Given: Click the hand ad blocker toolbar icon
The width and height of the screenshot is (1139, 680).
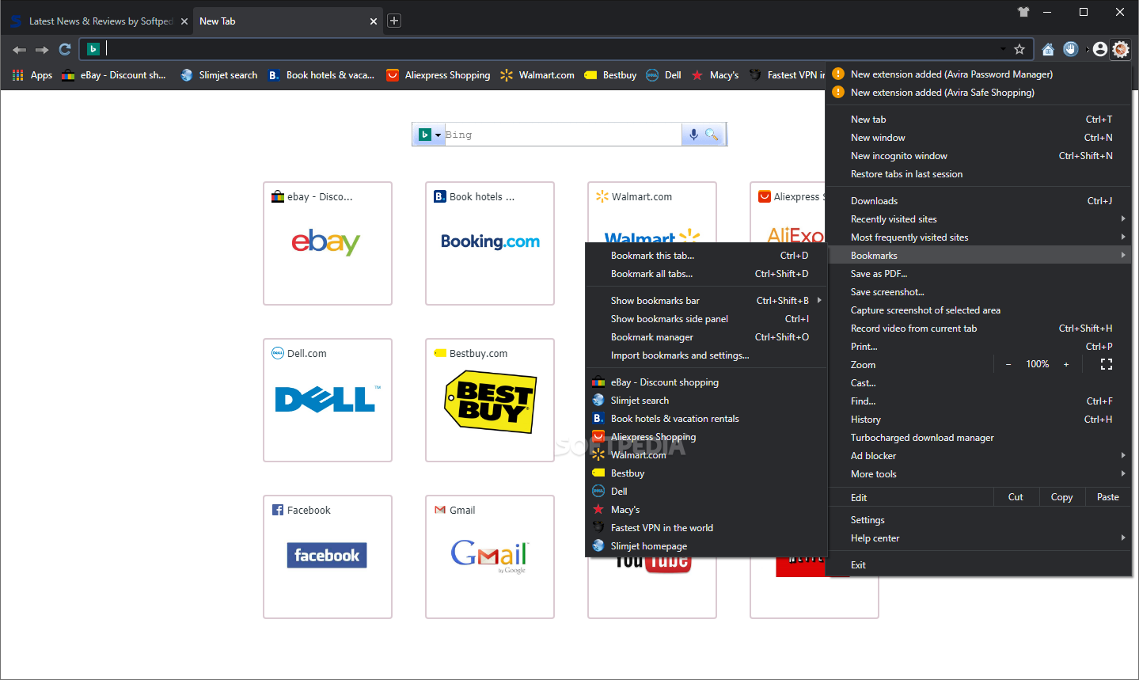Looking at the screenshot, I should (1071, 49).
